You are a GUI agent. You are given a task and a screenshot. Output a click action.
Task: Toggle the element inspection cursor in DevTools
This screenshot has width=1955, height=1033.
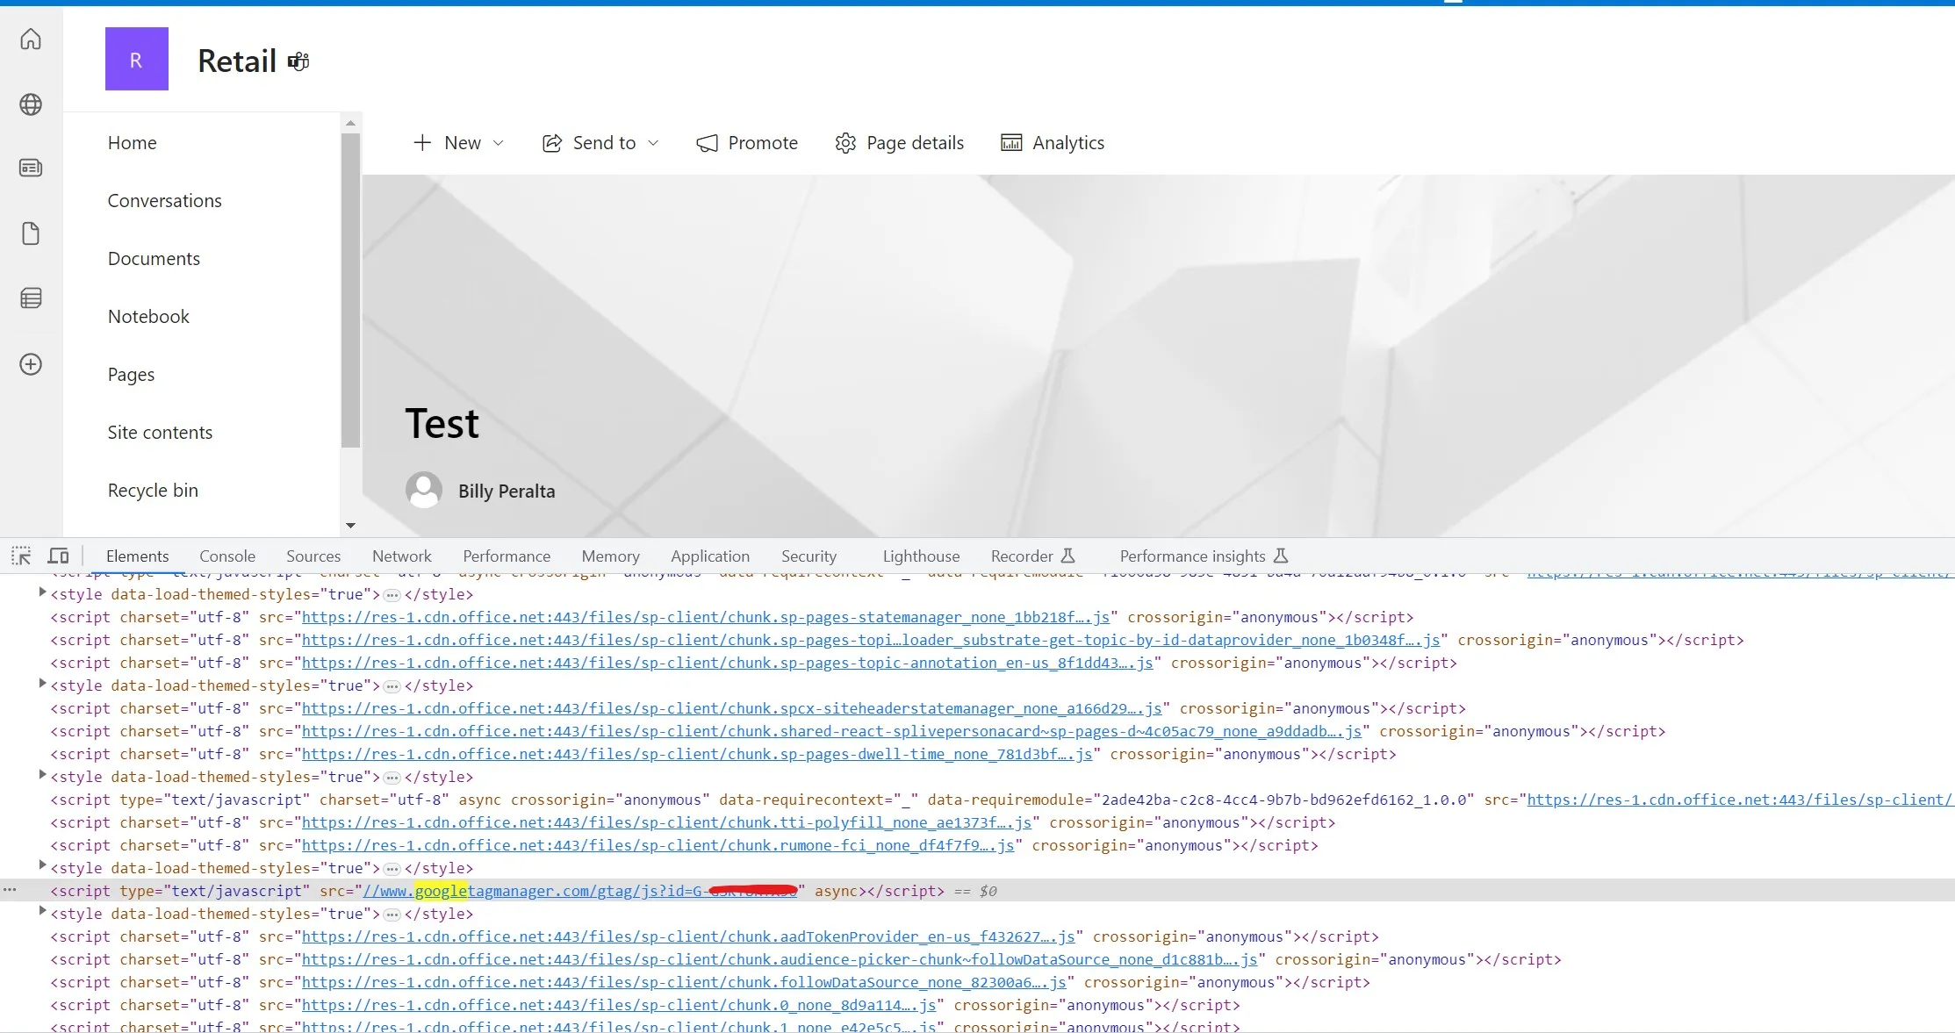[21, 555]
